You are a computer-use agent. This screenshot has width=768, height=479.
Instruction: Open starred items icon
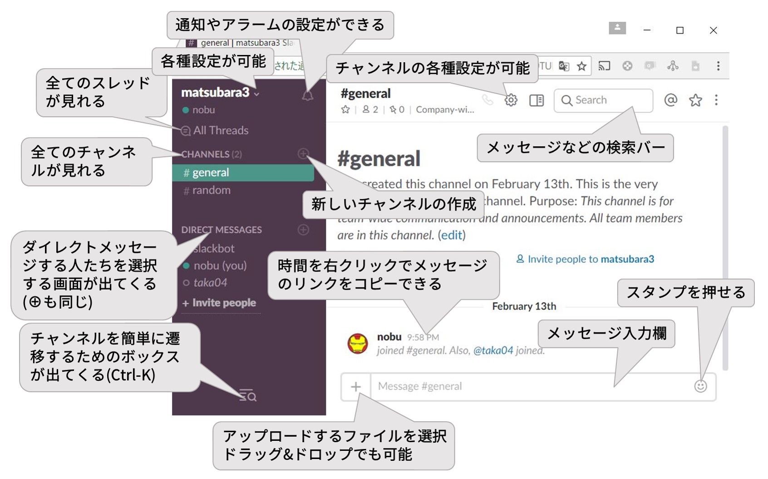pos(695,100)
